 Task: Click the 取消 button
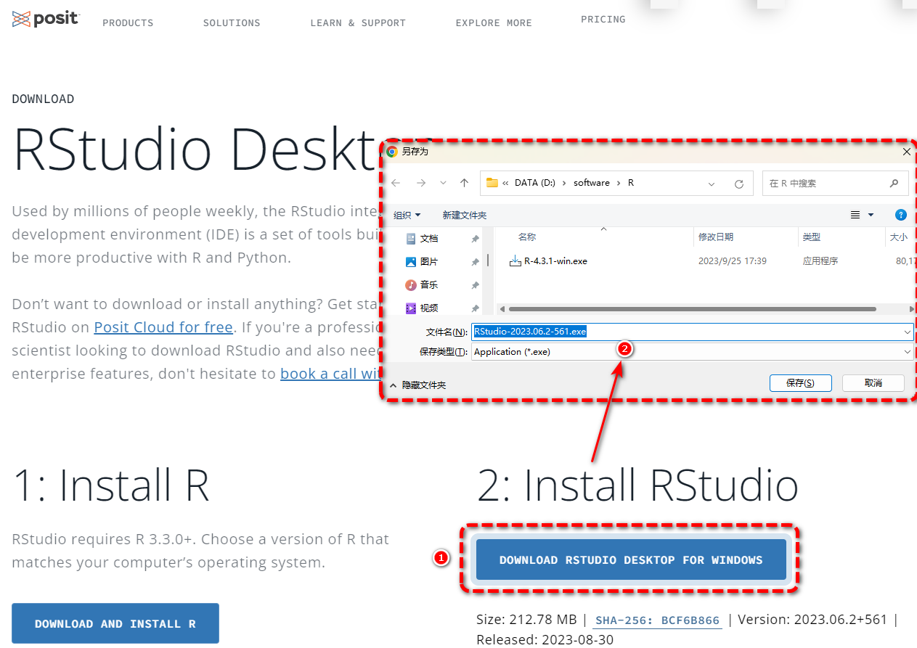(x=873, y=383)
